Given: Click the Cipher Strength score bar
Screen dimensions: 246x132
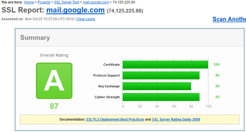Looking at the screenshot, I should tap(161, 97).
